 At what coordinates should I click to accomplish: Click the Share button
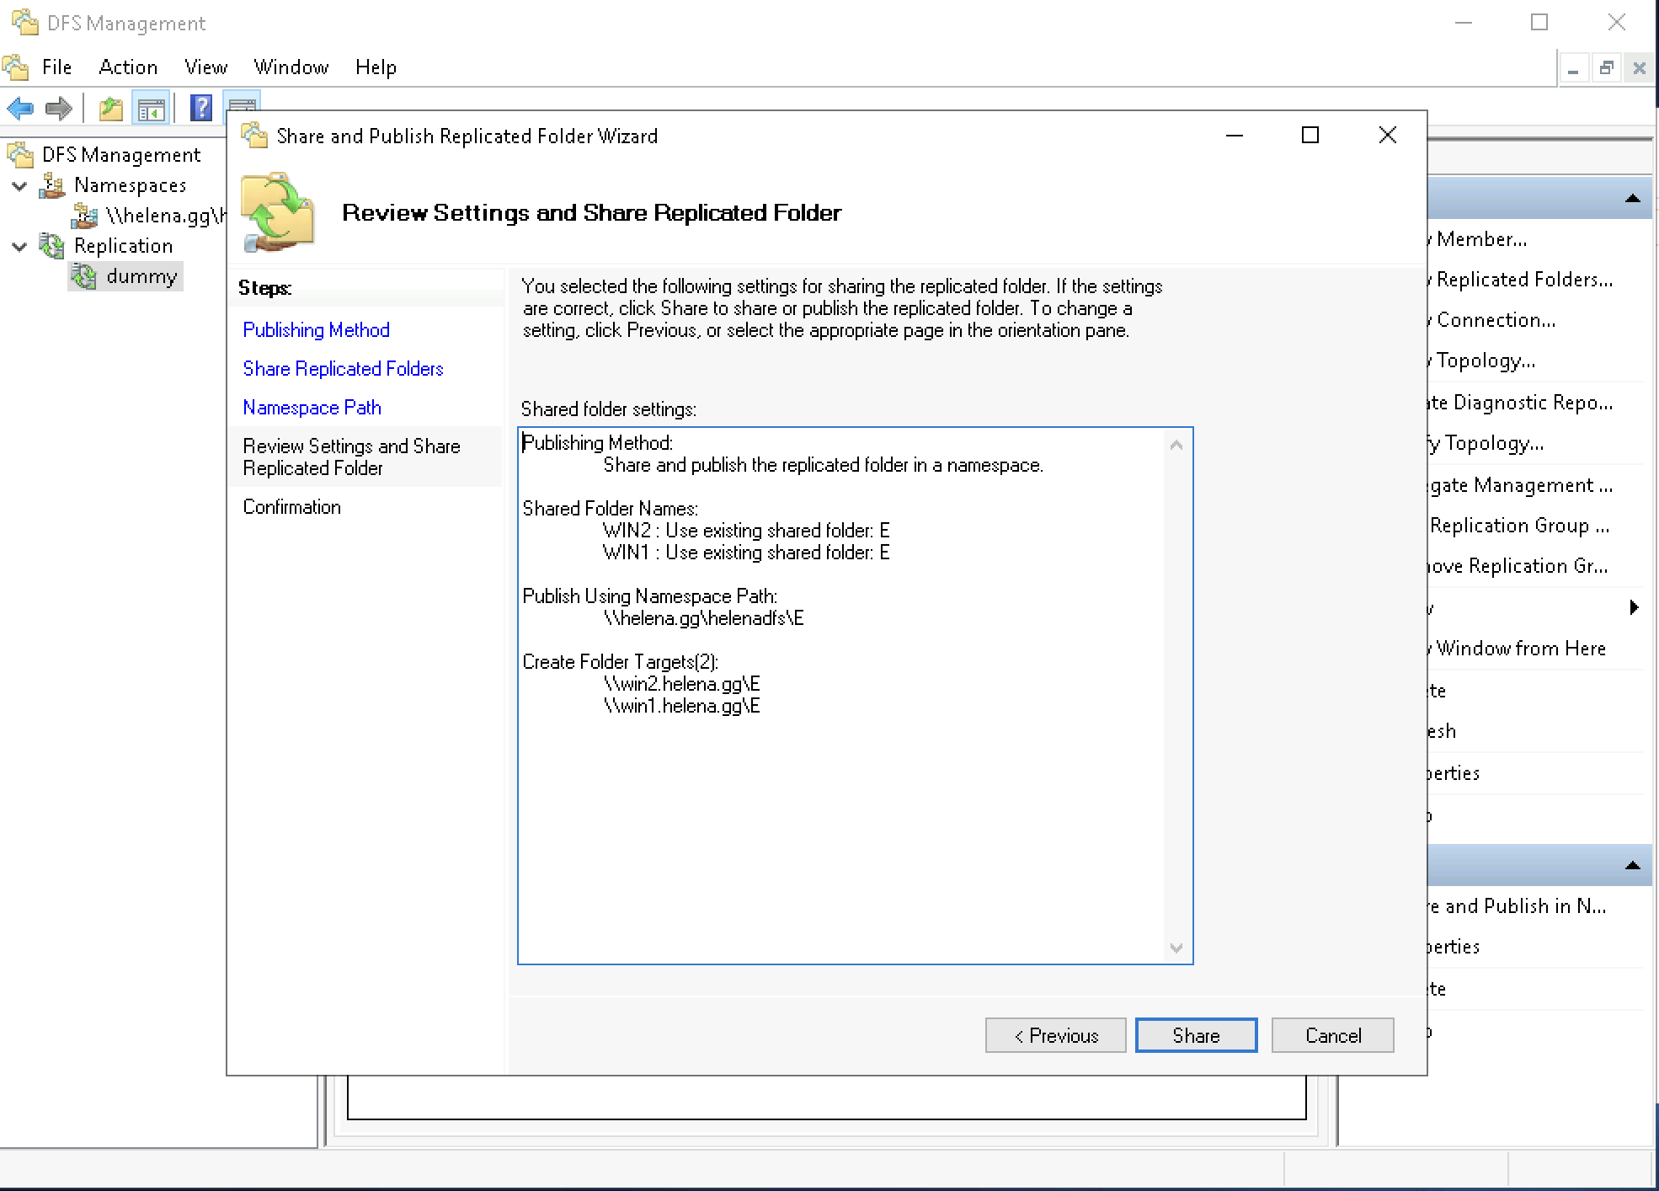click(1195, 1035)
